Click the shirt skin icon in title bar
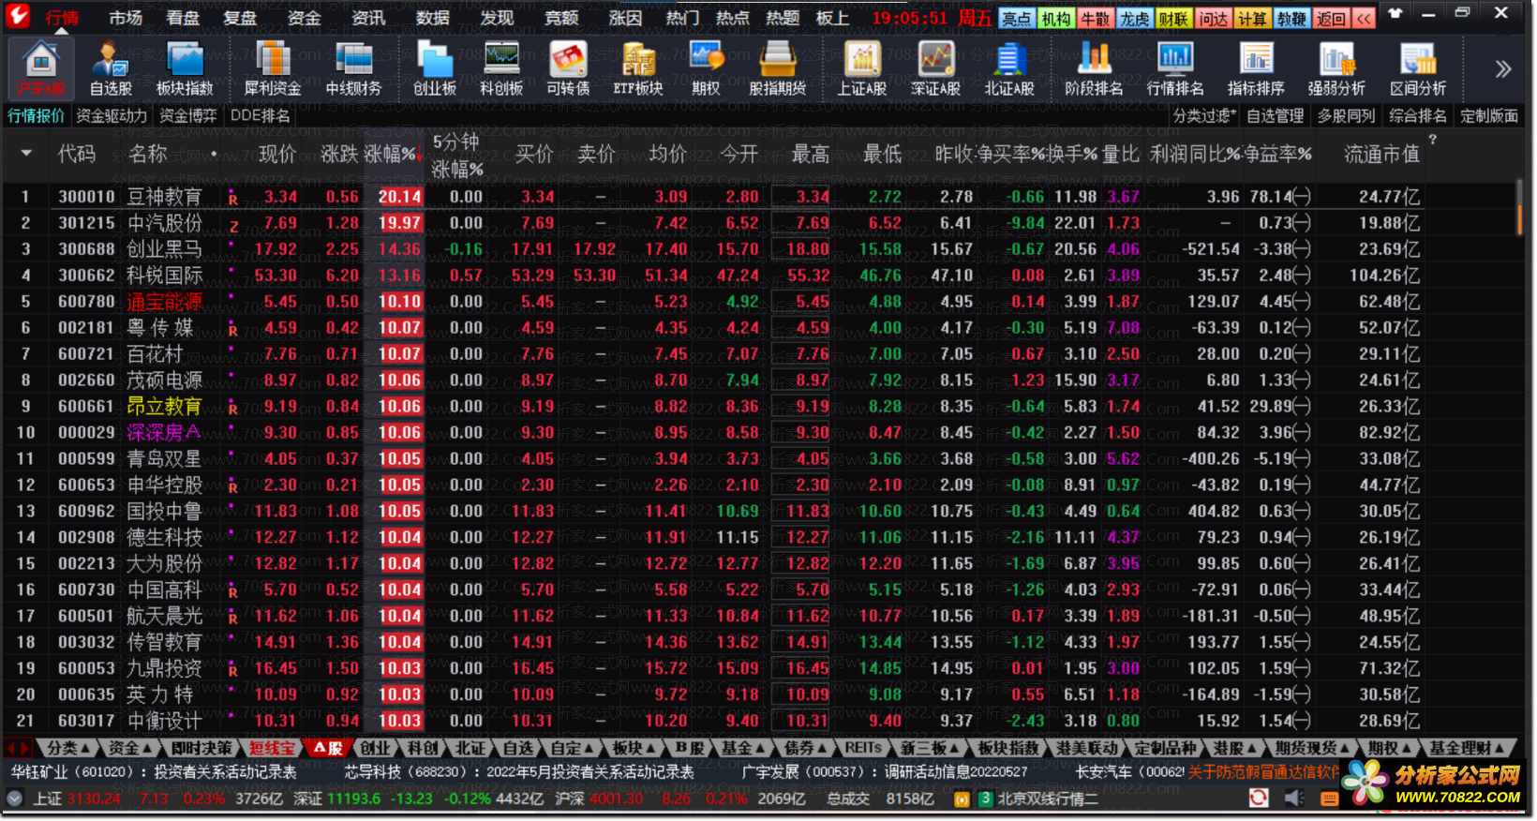Screen dimensions: 1537x821 pos(1395,14)
